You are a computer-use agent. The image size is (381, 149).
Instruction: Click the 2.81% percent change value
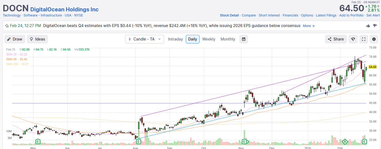coord(374,11)
